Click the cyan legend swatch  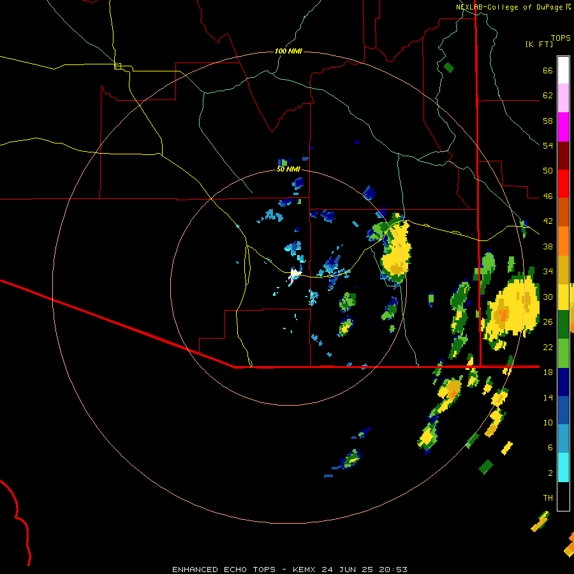pyautogui.click(x=563, y=467)
